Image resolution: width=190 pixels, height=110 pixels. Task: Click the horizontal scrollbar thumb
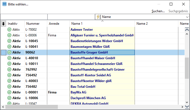(x=31, y=107)
